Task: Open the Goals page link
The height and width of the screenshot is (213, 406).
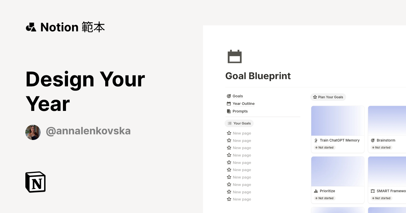Action: pos(238,96)
